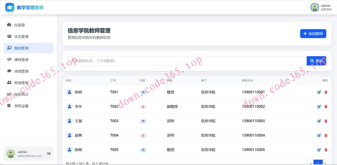Screen dimensions: 337x165
Task: Select employee number T001
Action: point(114,92)
